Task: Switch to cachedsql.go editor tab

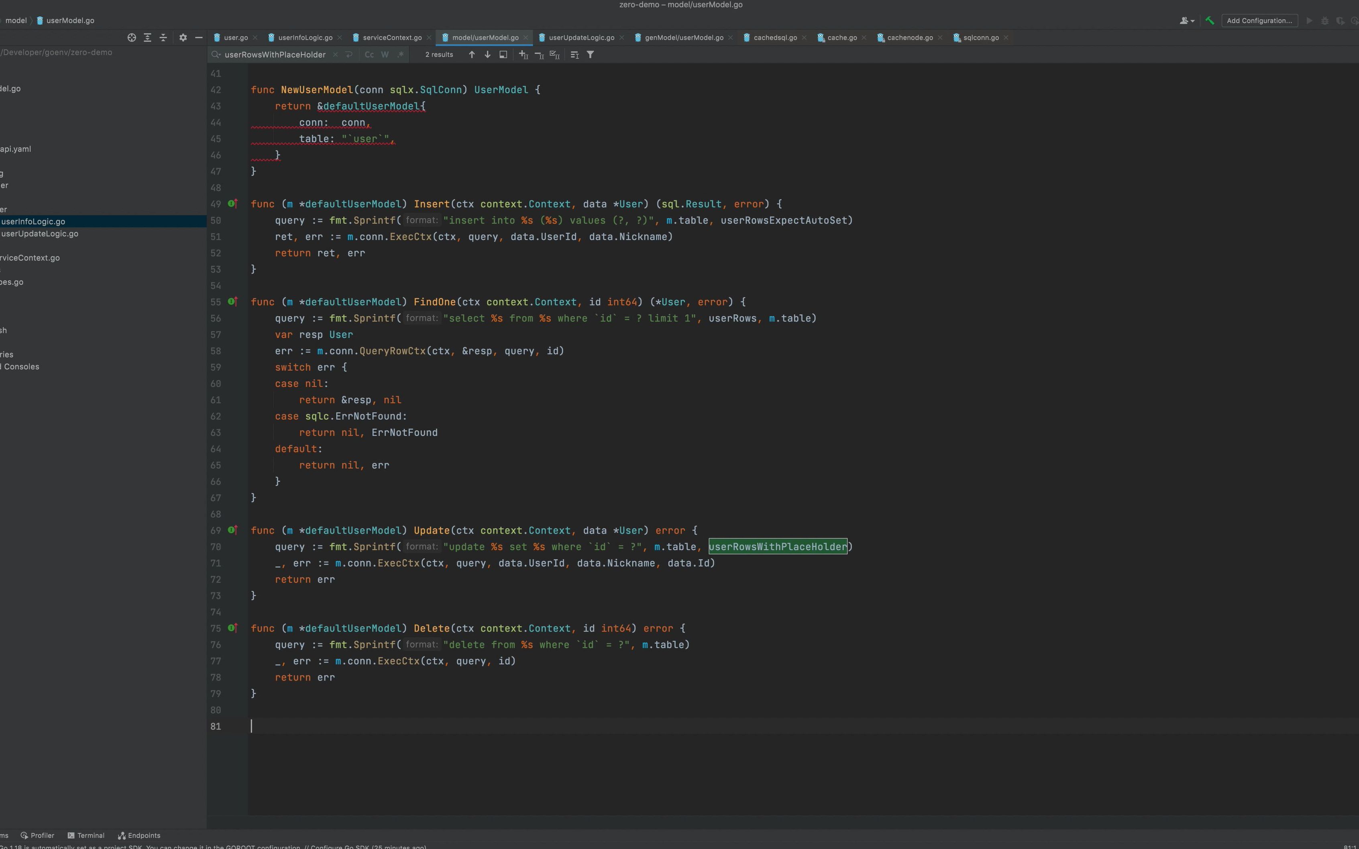Action: tap(775, 38)
